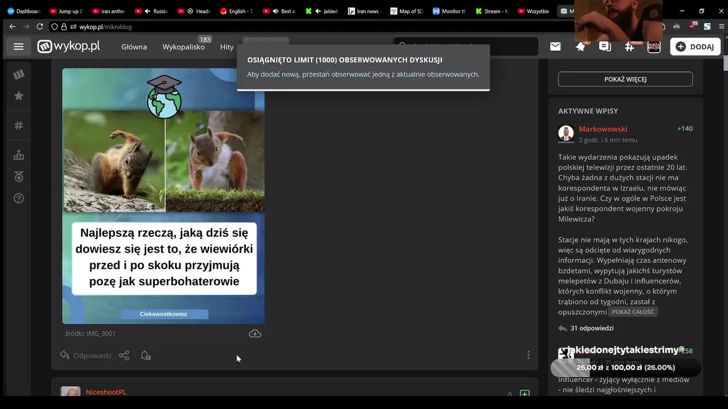Open favorites star icon in left sidebar
This screenshot has width=728, height=409.
19,96
